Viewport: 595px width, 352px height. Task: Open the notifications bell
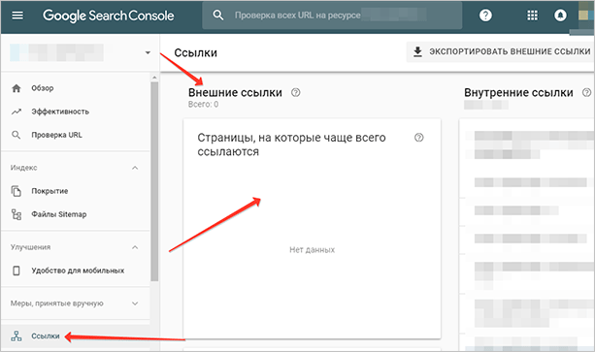tap(560, 16)
